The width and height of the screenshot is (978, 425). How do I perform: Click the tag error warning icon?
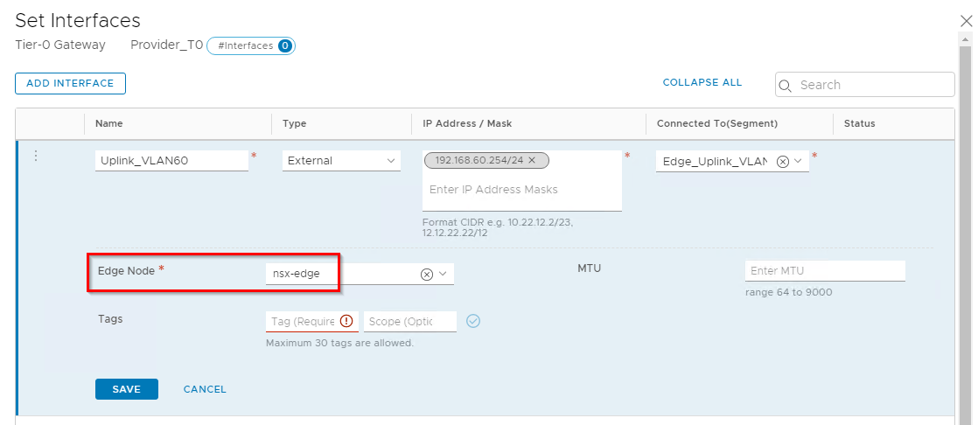coord(346,321)
